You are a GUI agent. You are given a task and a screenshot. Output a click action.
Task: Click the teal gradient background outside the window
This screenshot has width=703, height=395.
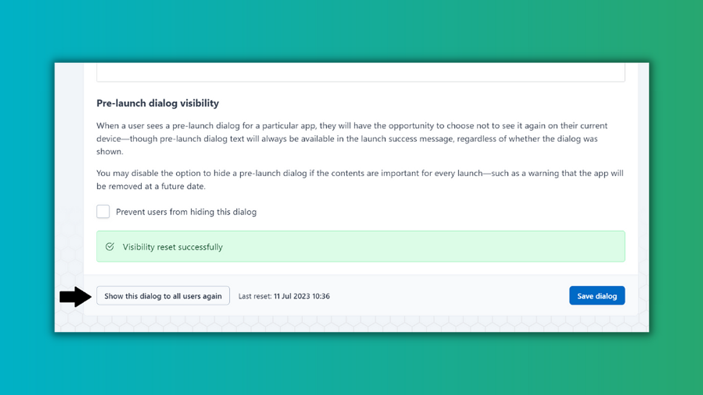pyautogui.click(x=27, y=197)
